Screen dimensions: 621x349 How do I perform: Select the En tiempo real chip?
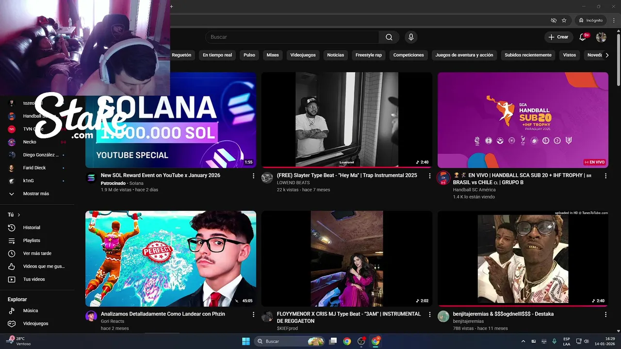tap(217, 55)
